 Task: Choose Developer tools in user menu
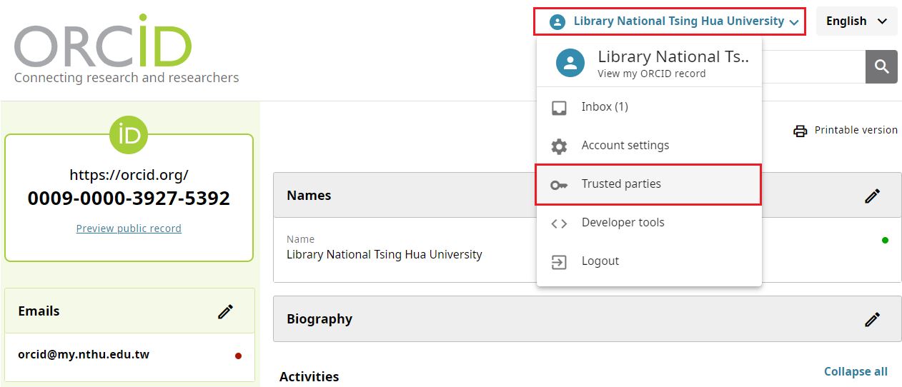point(623,223)
